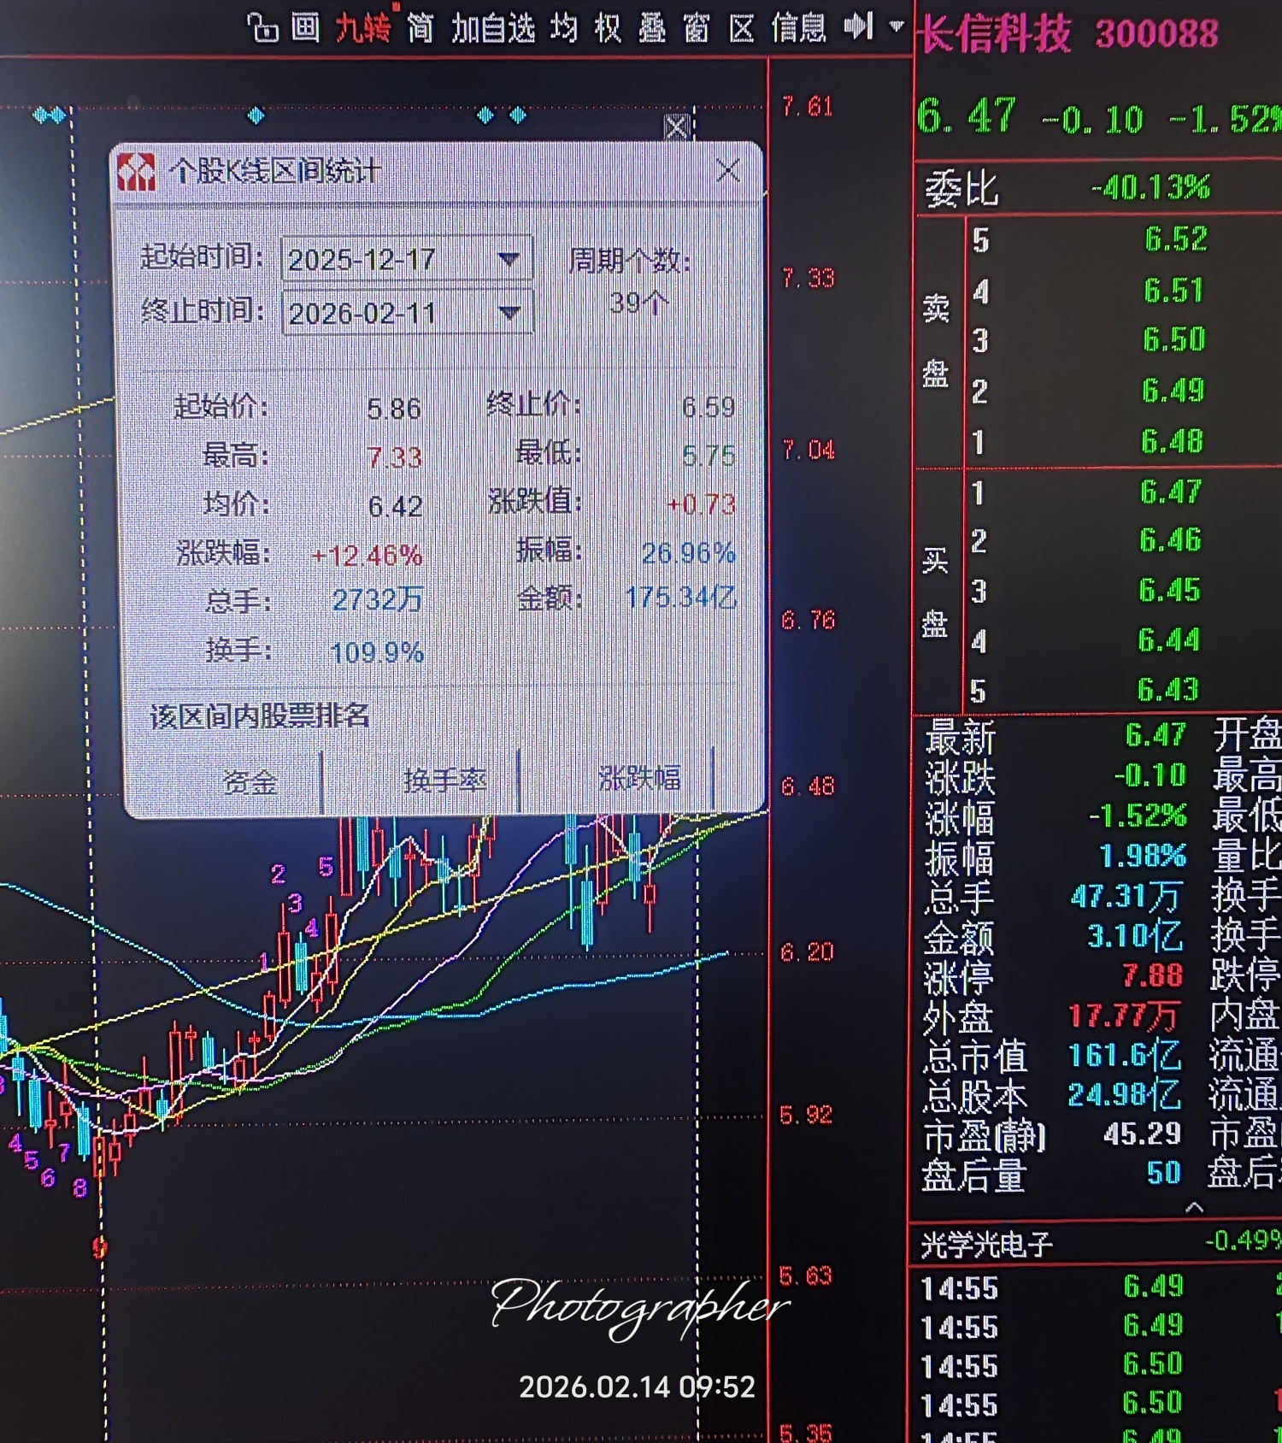Viewport: 1282px width, 1443px height.
Task: Open the 权 adjustment option
Action: tap(608, 28)
